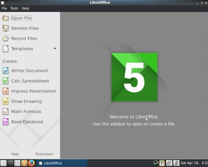Create a new Math Formula
This screenshot has height=167, width=208.
[x=22, y=111]
